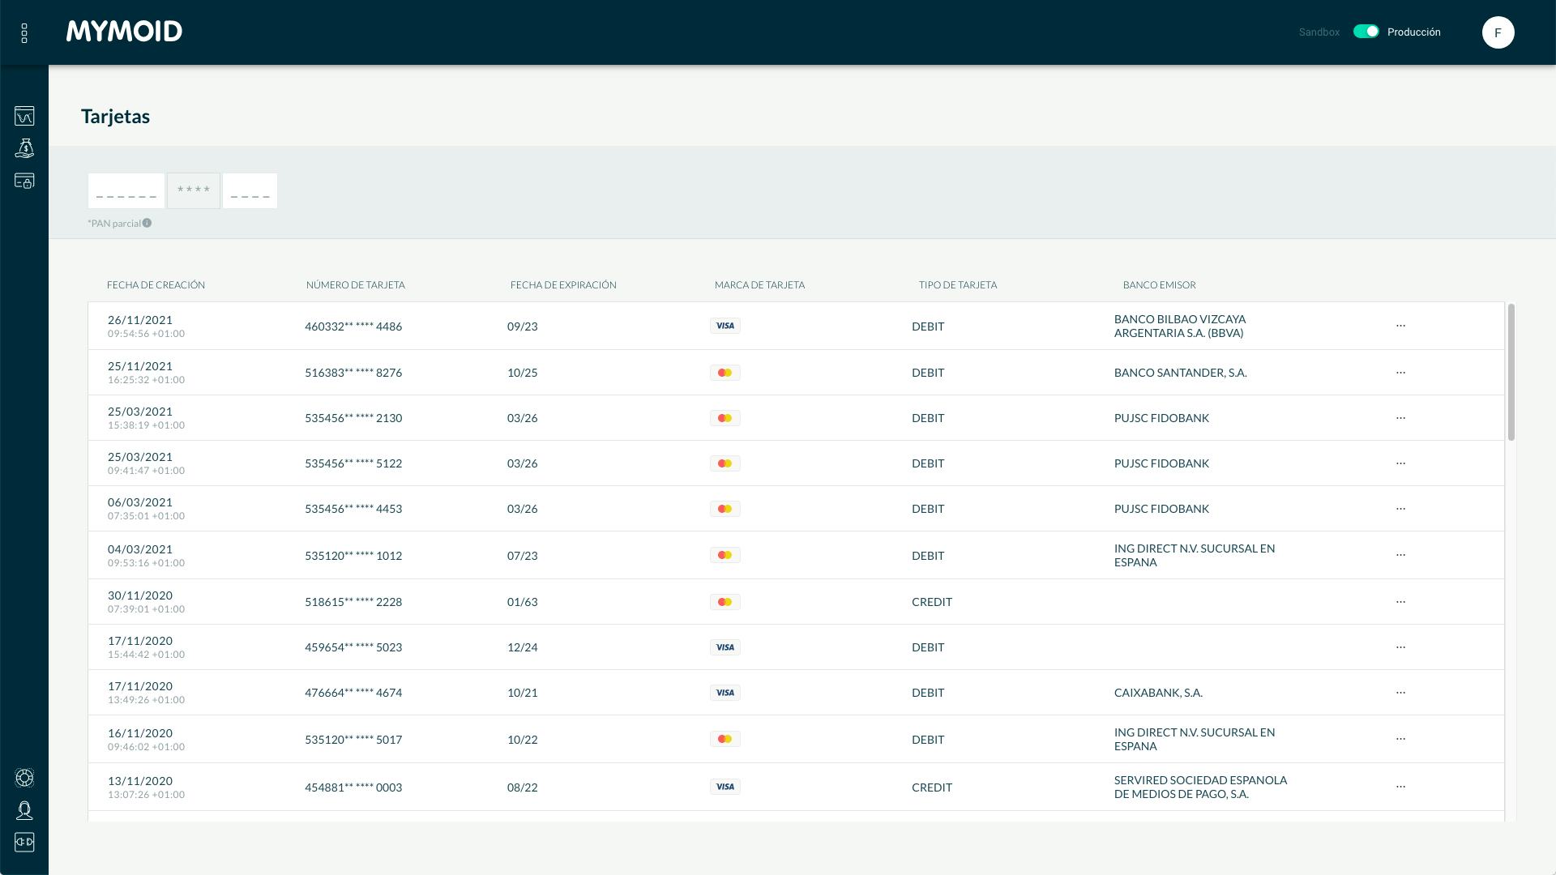
Task: Click the Fecha de Creación column header
Action: pos(156,285)
